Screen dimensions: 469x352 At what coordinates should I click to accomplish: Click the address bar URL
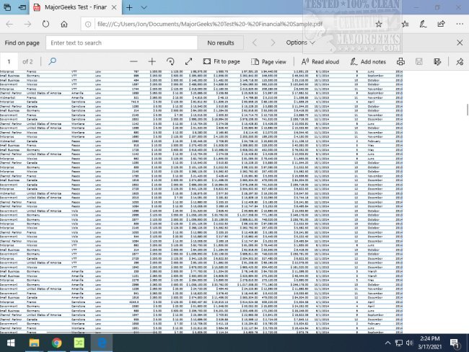pos(210,24)
